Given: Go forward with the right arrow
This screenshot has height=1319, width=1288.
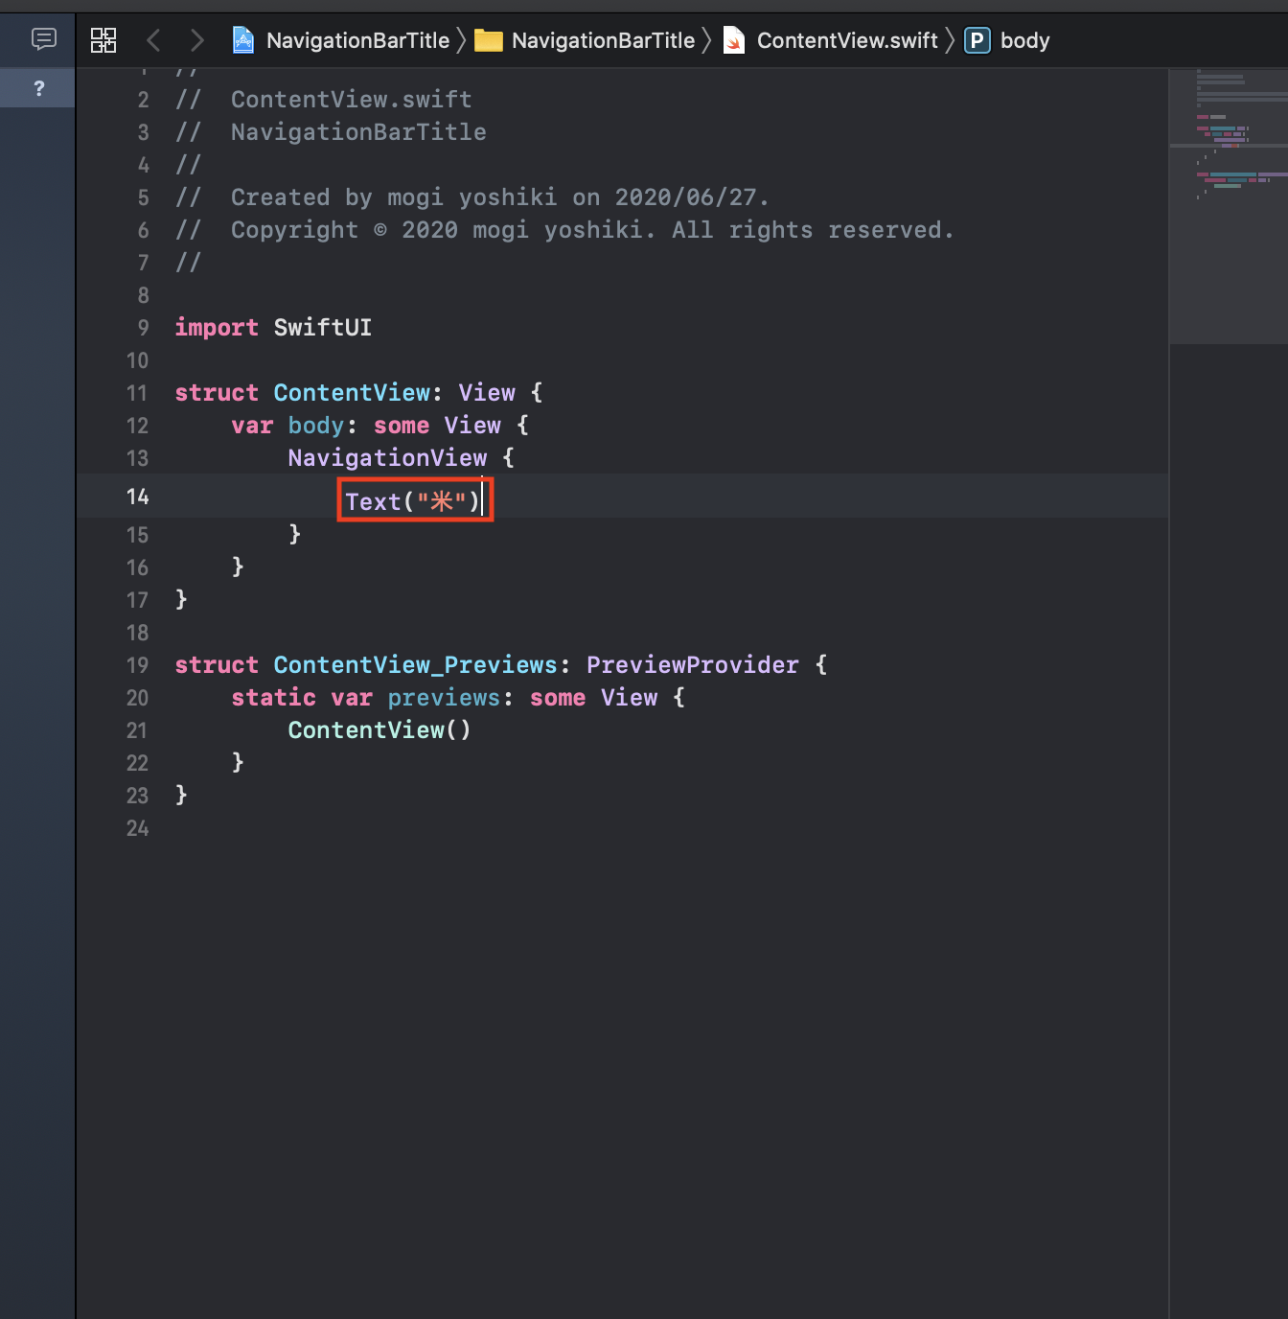Looking at the screenshot, I should 197,40.
